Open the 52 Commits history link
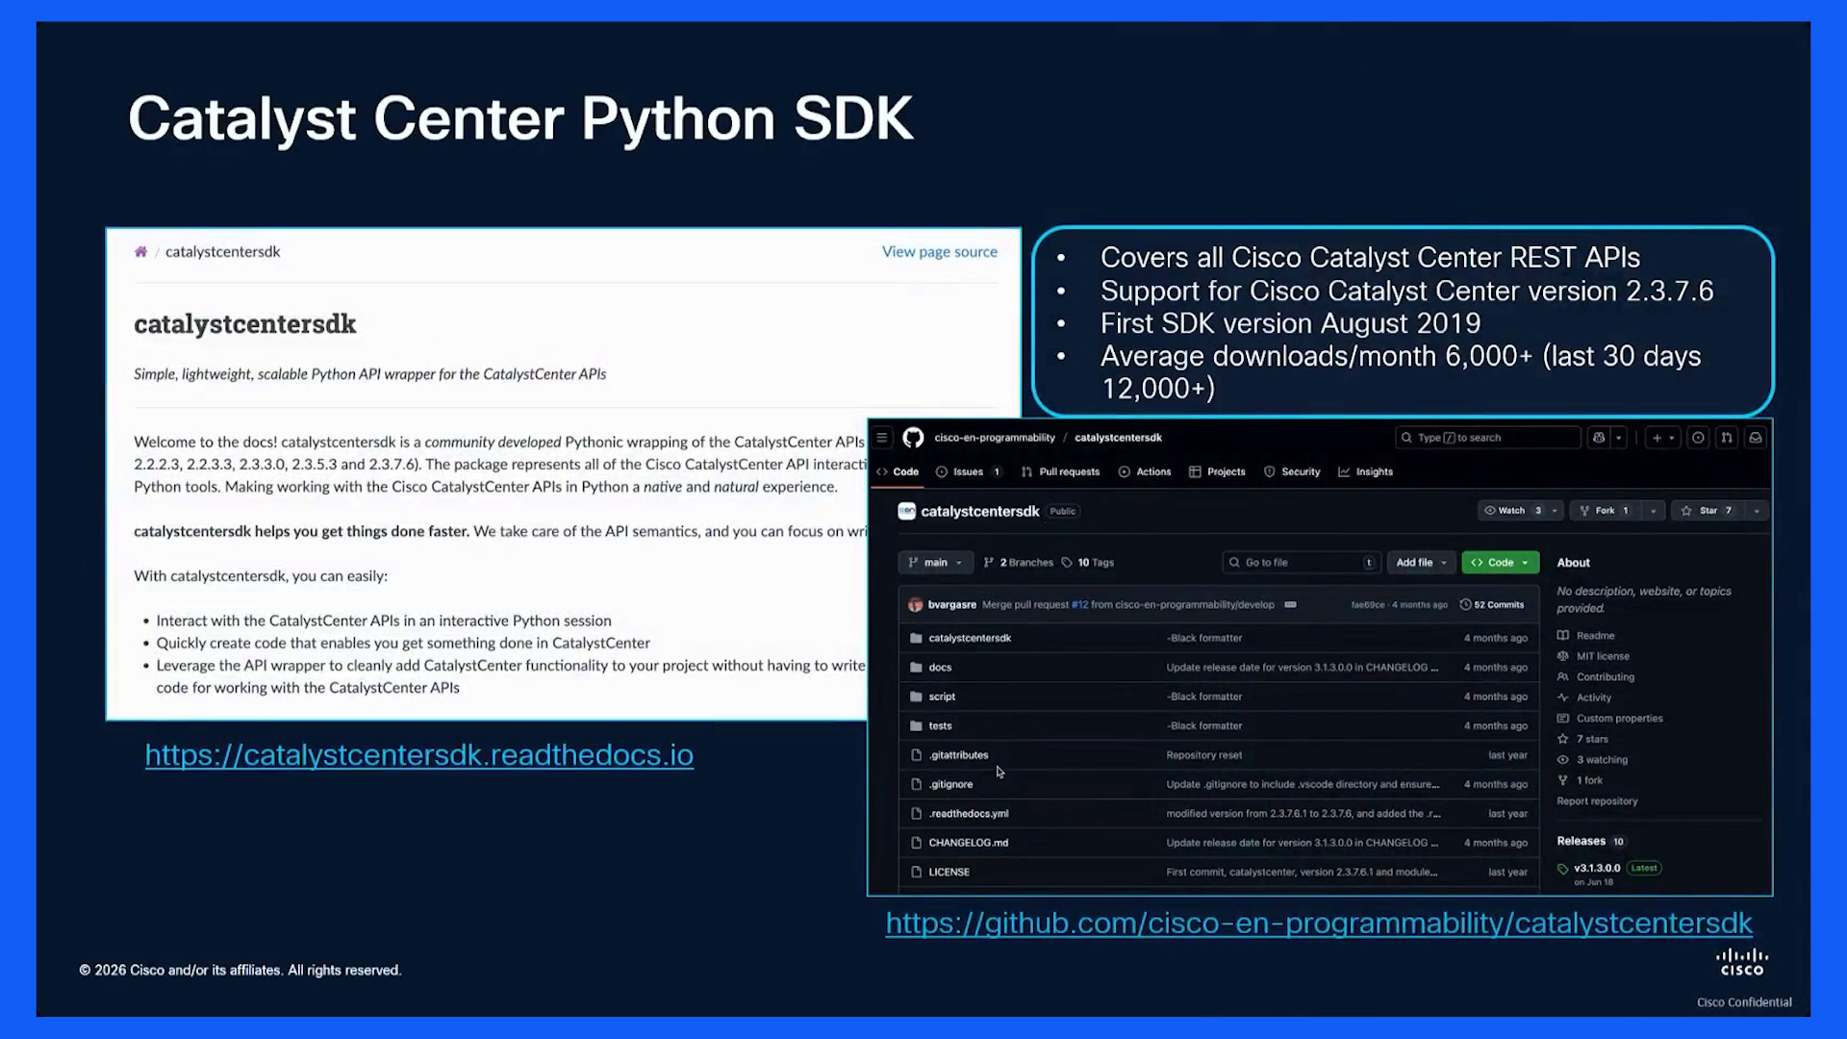The image size is (1847, 1039). tap(1492, 605)
